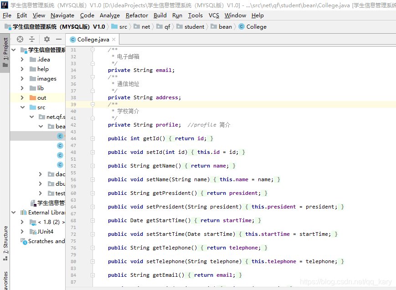396x290 pixels.
Task: Select the out folder in project tree
Action: pos(37,98)
